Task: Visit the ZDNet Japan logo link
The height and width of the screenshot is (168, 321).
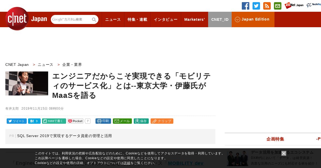Action: pyautogui.click(x=294, y=5)
